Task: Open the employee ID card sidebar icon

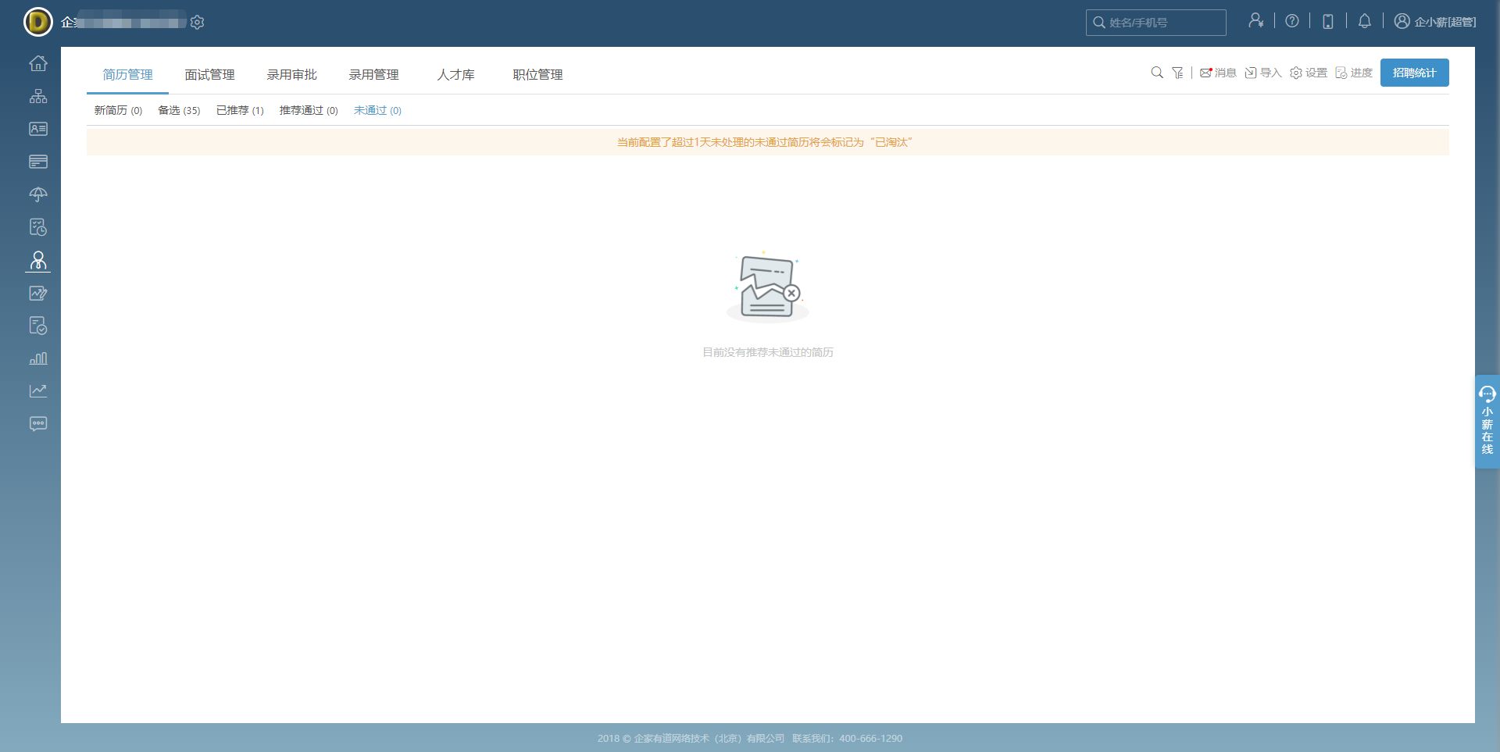Action: click(x=38, y=129)
